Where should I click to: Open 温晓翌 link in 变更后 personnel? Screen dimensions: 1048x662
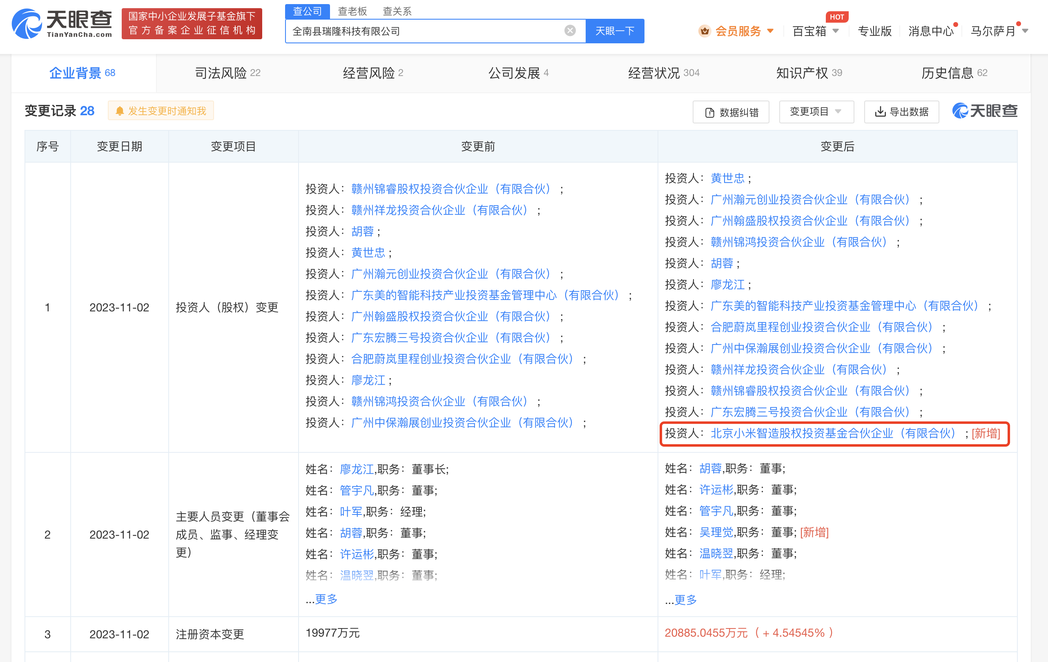(x=716, y=553)
